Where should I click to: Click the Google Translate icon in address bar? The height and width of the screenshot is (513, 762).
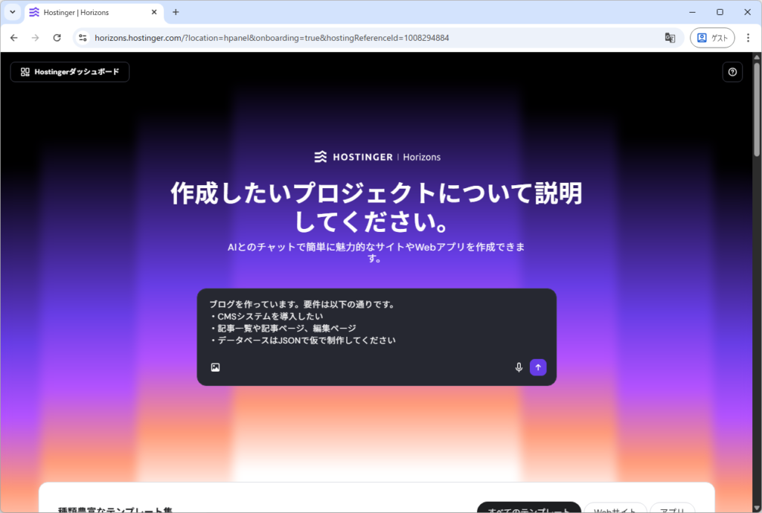[x=670, y=38]
